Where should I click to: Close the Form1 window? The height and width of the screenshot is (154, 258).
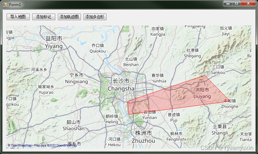(248, 3)
